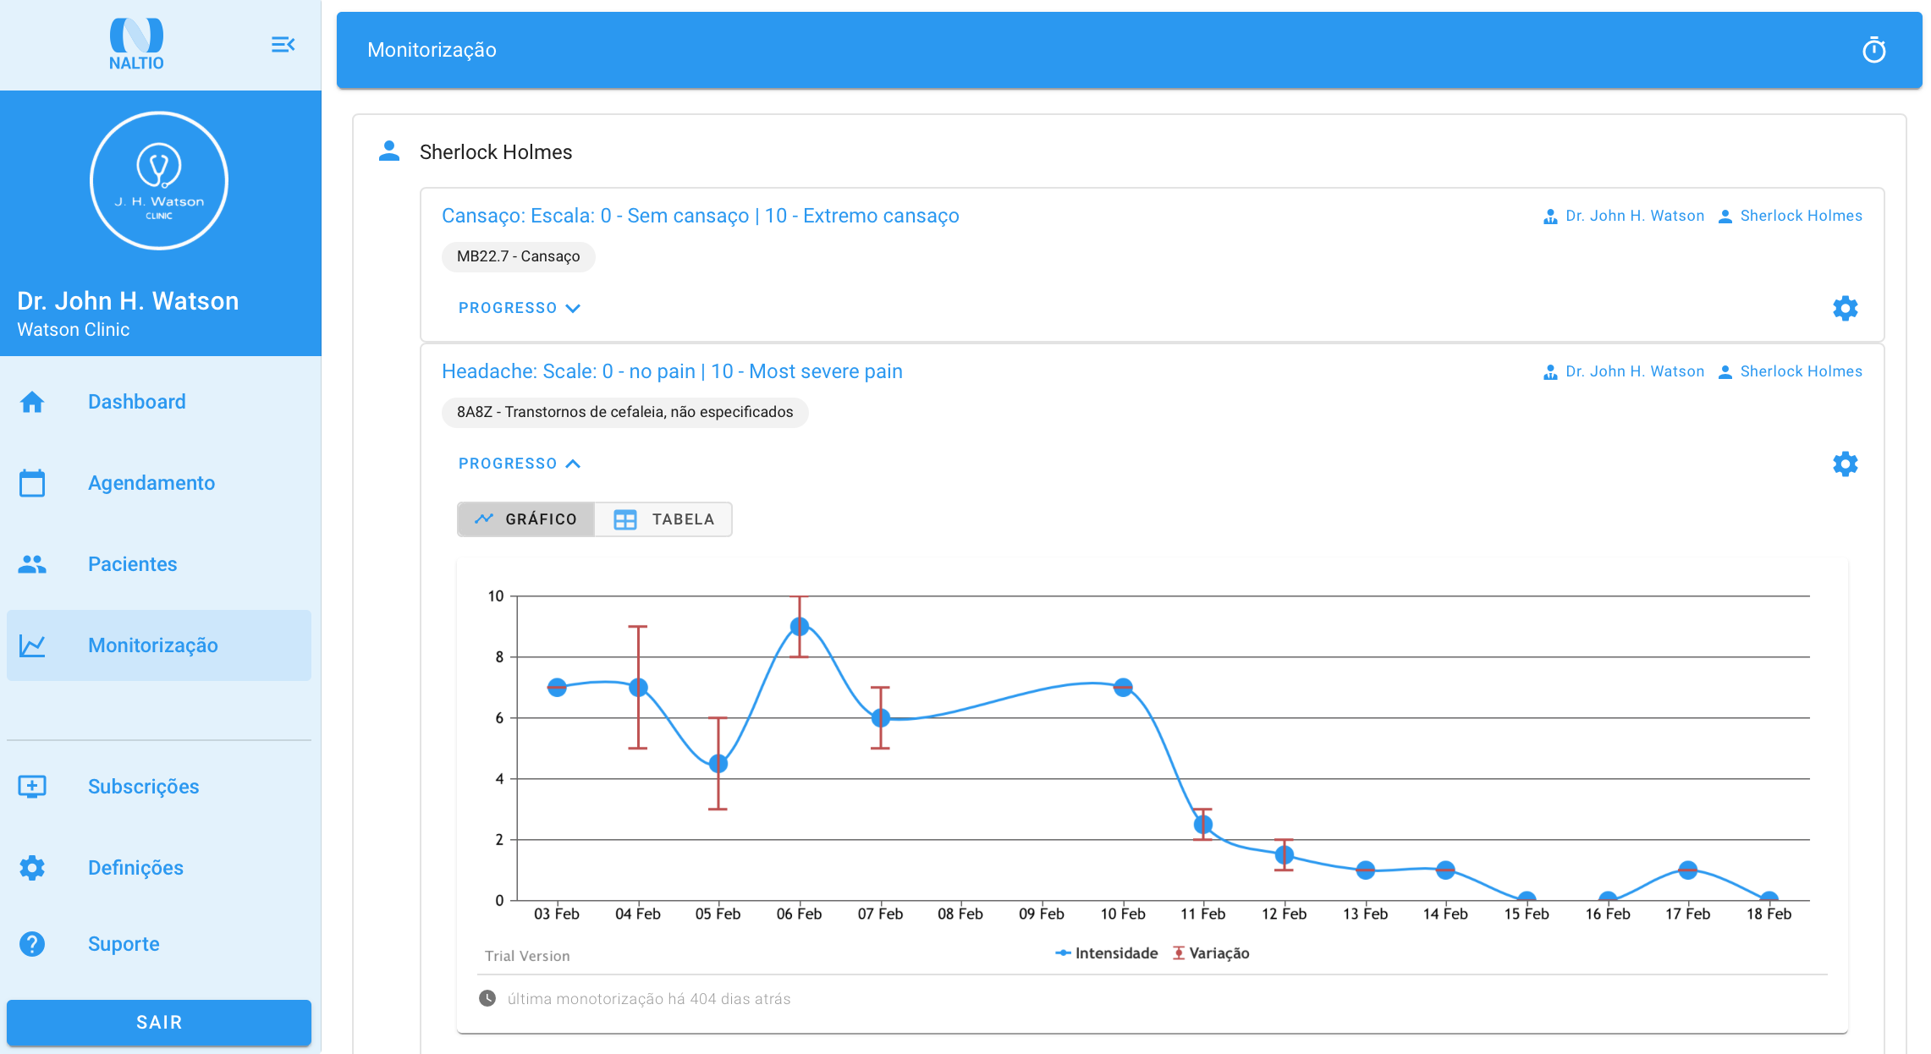Switch chart view to Gráfico
1931x1054 pixels.
coord(525,519)
